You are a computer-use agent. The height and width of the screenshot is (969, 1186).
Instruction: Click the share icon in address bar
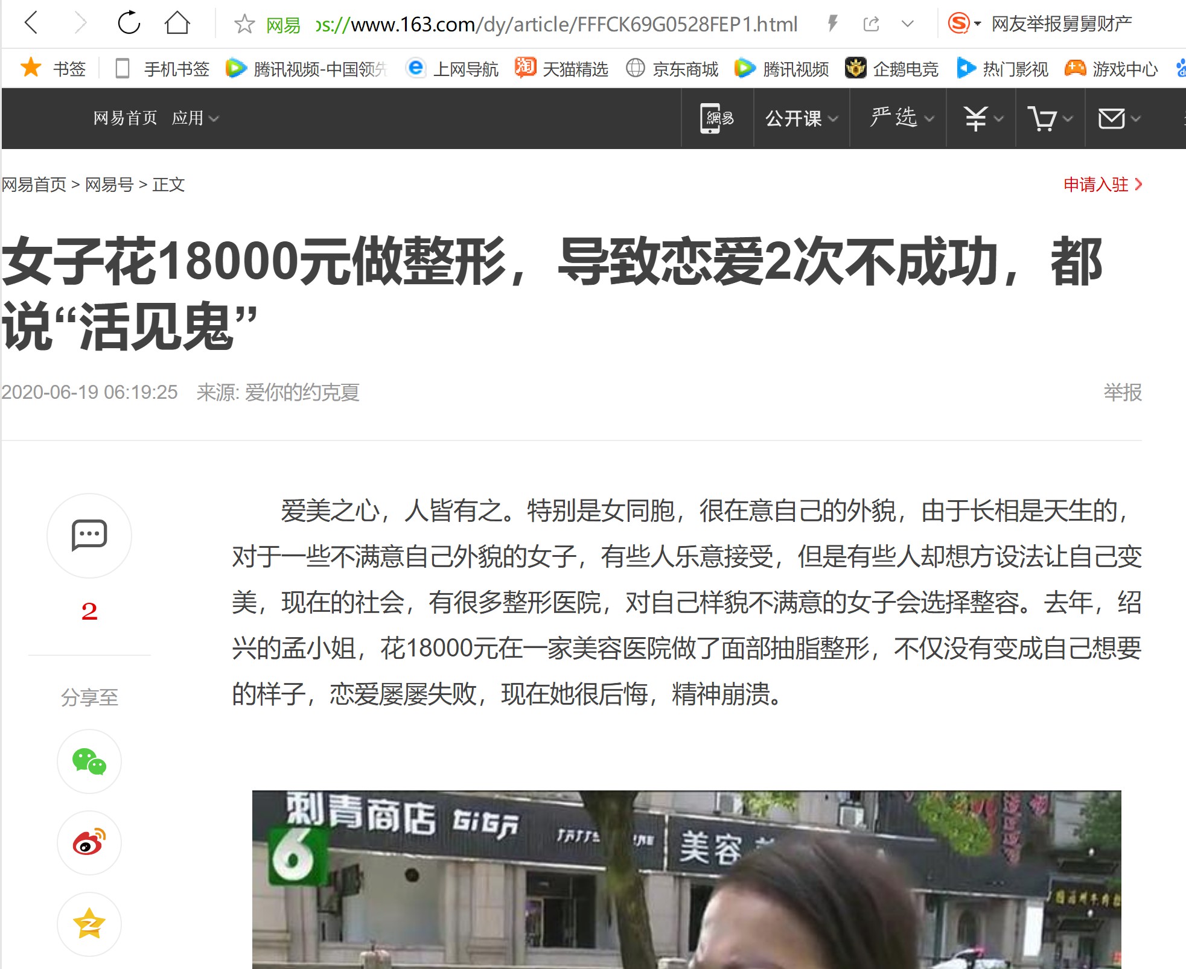pos(870,24)
